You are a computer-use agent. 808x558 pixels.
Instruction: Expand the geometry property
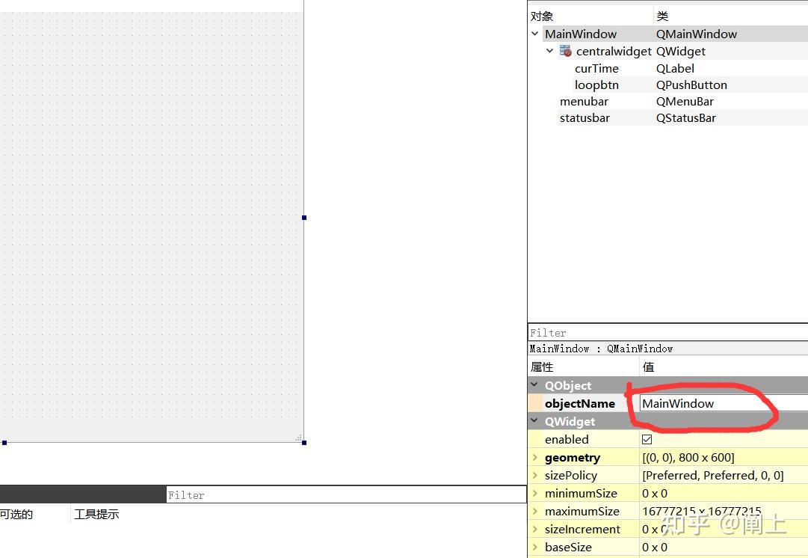pyautogui.click(x=535, y=457)
